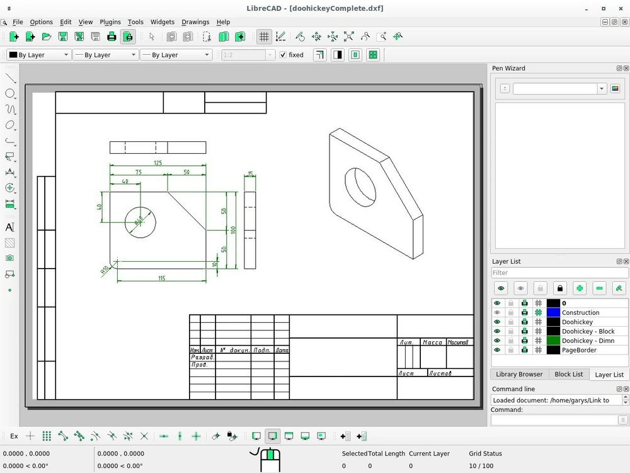Screen dimensions: 630x473
Task: Enable snap to endpoints icon
Action: [x=62, y=436]
